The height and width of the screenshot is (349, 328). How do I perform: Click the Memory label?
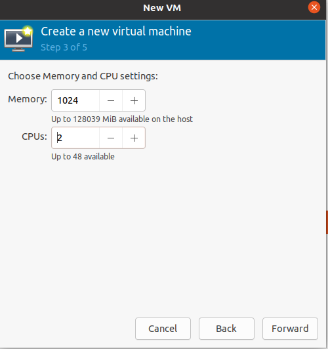tap(28, 99)
